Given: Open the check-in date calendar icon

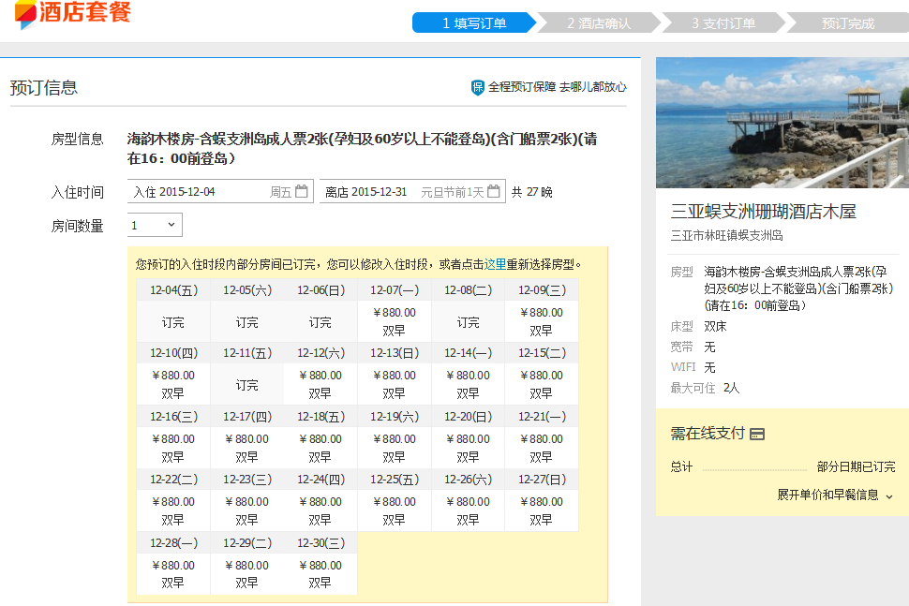Looking at the screenshot, I should (301, 192).
